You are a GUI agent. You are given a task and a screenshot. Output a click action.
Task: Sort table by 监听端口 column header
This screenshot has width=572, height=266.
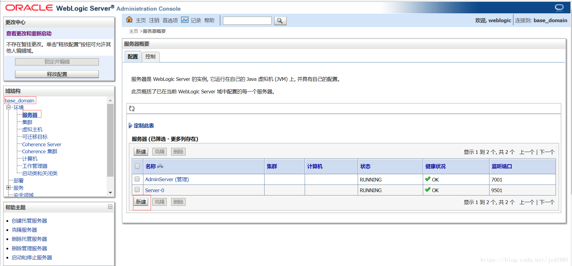tap(502, 166)
